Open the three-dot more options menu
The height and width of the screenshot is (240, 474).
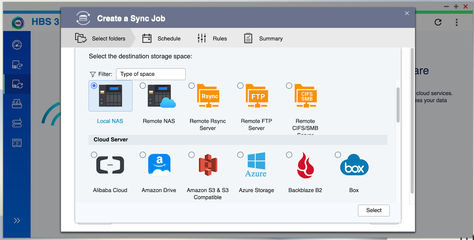[457, 22]
